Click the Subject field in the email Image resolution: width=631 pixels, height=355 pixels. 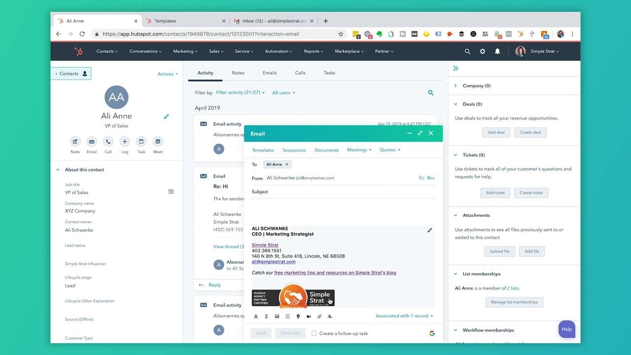(344, 192)
